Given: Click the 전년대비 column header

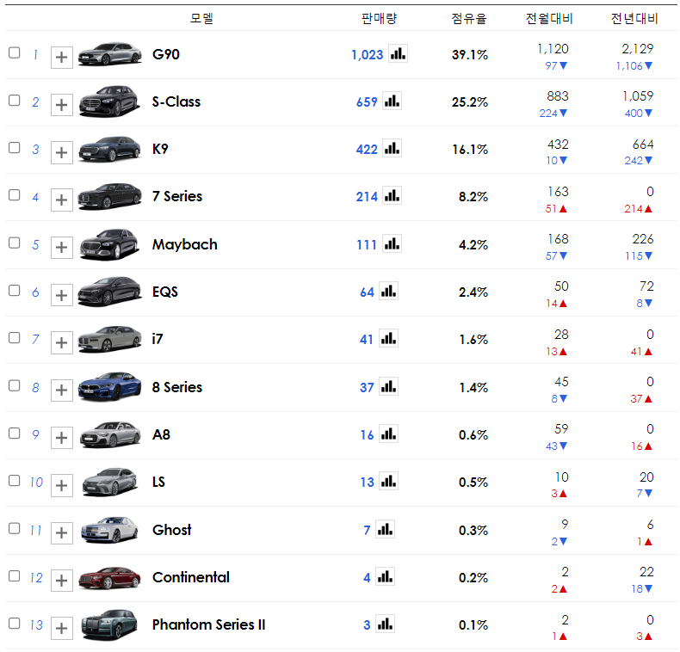Looking at the screenshot, I should coord(634,18).
